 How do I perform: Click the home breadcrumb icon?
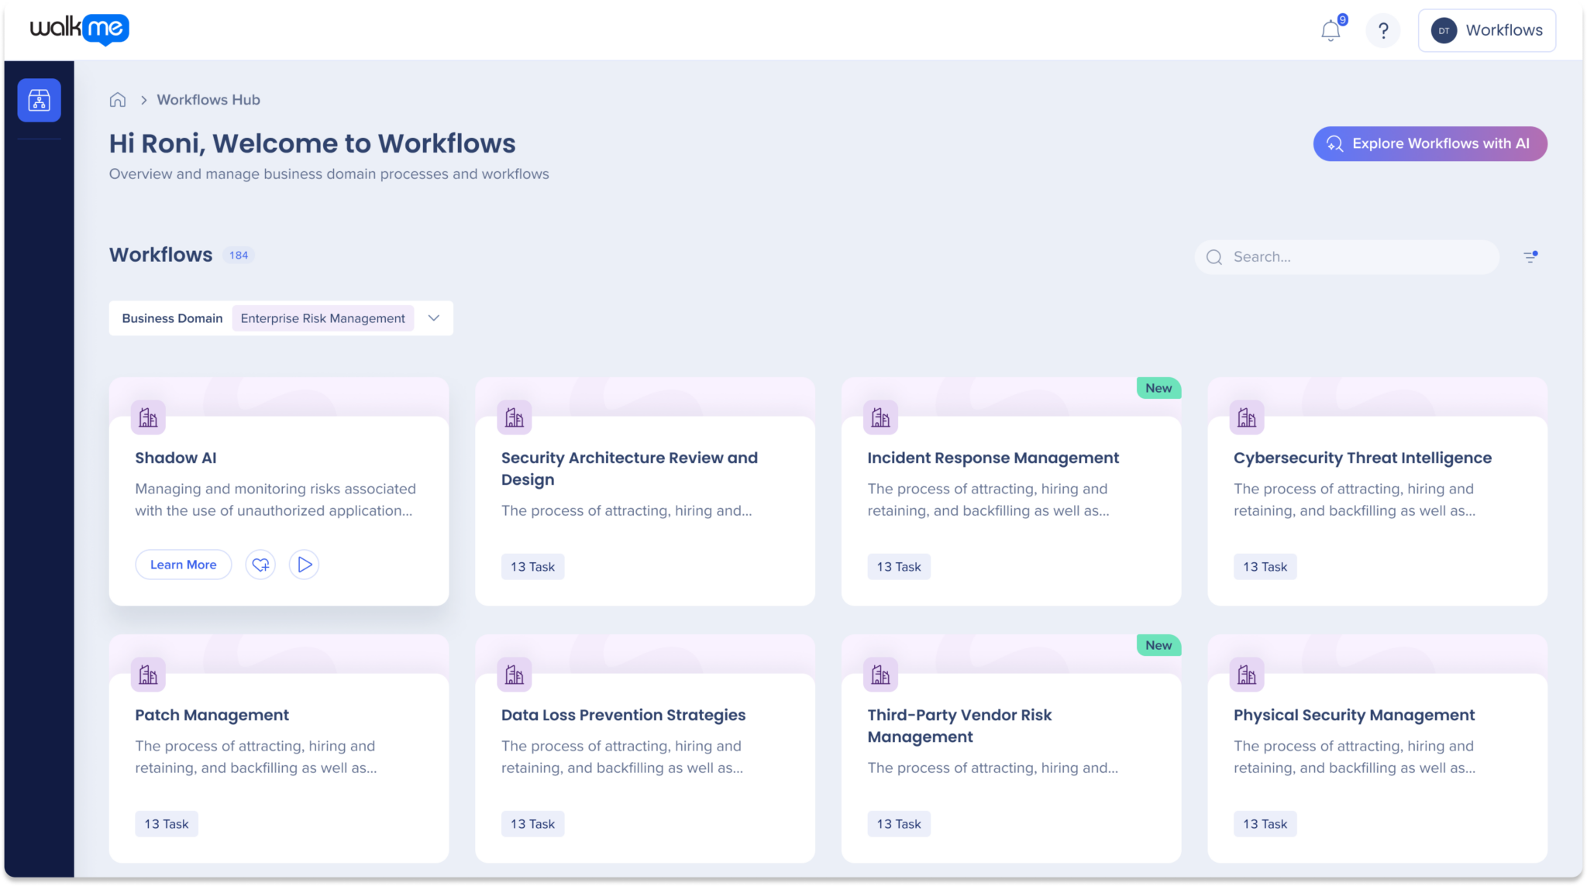[x=118, y=99]
